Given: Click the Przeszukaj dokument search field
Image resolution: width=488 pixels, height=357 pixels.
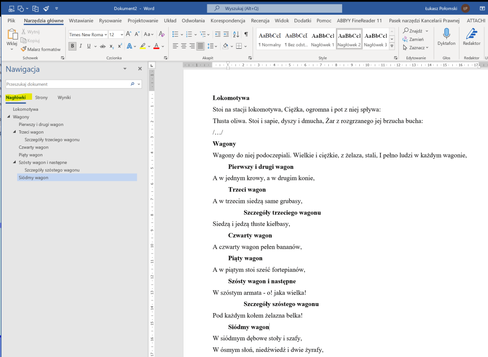Looking at the screenshot, I should tap(67, 84).
